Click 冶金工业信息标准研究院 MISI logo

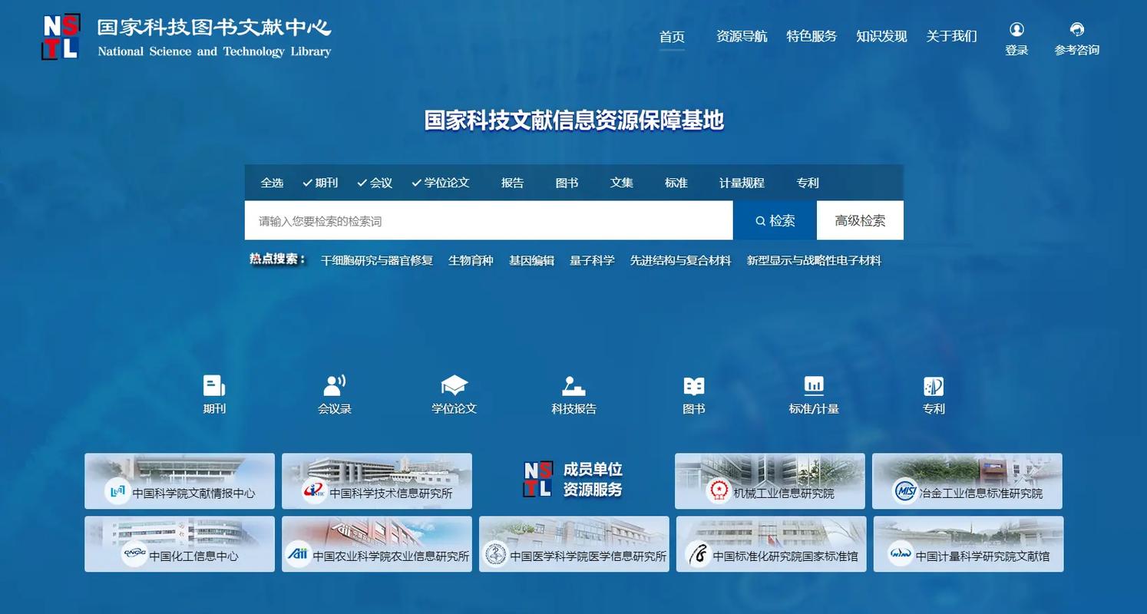click(906, 491)
